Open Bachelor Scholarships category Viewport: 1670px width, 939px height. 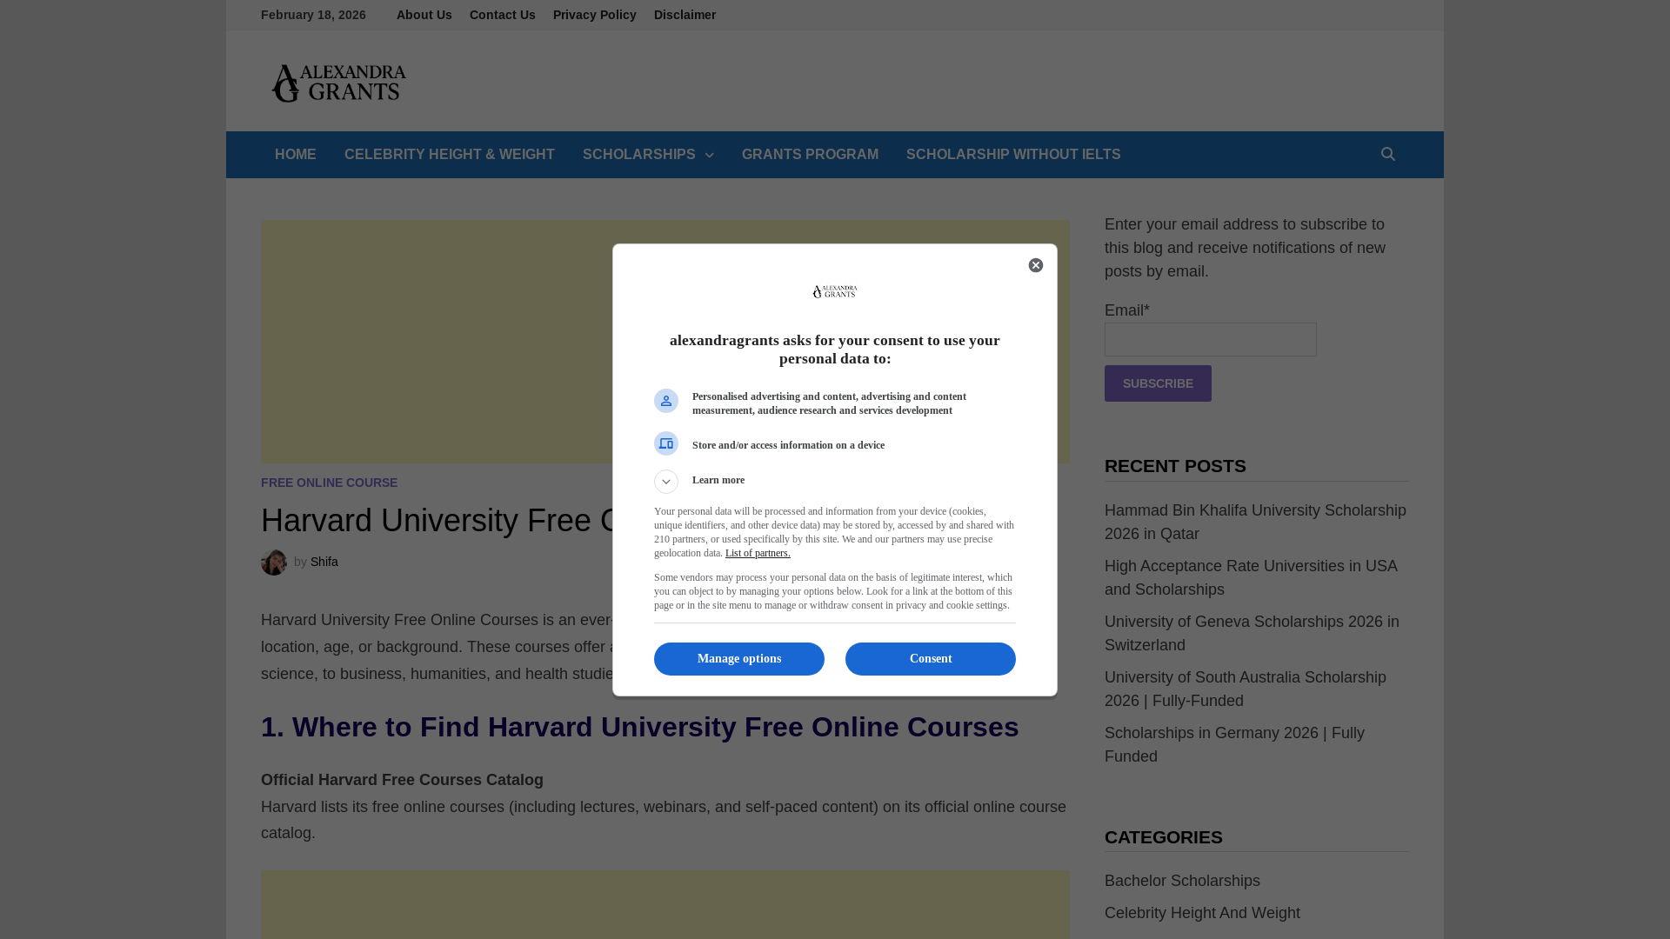[1182, 881]
